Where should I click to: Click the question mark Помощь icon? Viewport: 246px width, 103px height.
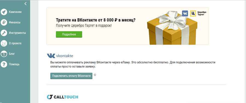click(x=4, y=64)
